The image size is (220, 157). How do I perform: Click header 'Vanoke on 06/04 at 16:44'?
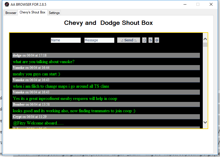[x=106, y=68]
